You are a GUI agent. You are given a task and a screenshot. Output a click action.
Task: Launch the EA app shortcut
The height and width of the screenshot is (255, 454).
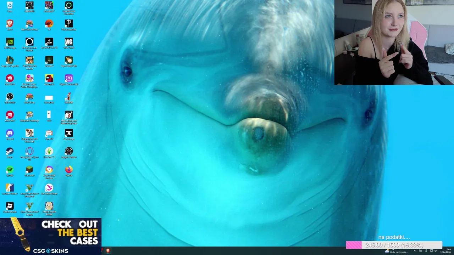pyautogui.click(x=49, y=25)
